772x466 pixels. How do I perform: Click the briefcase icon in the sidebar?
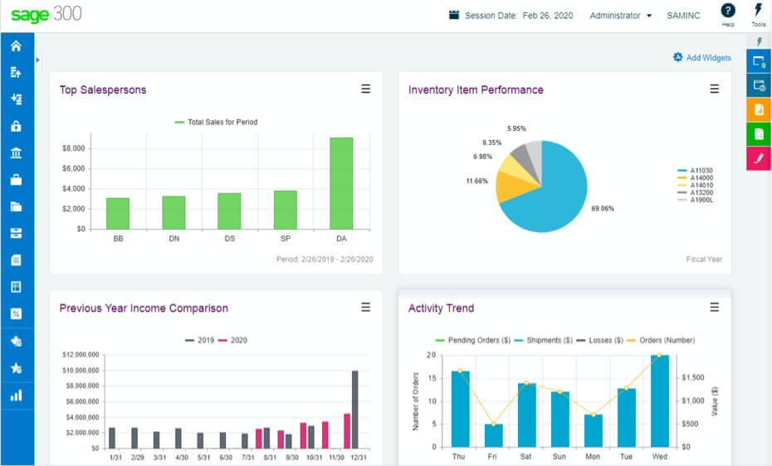click(16, 180)
